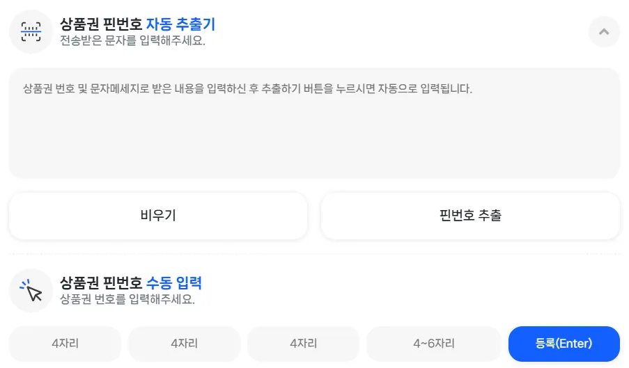Select the second 4자리 pin field
The height and width of the screenshot is (368, 629).
point(185,344)
